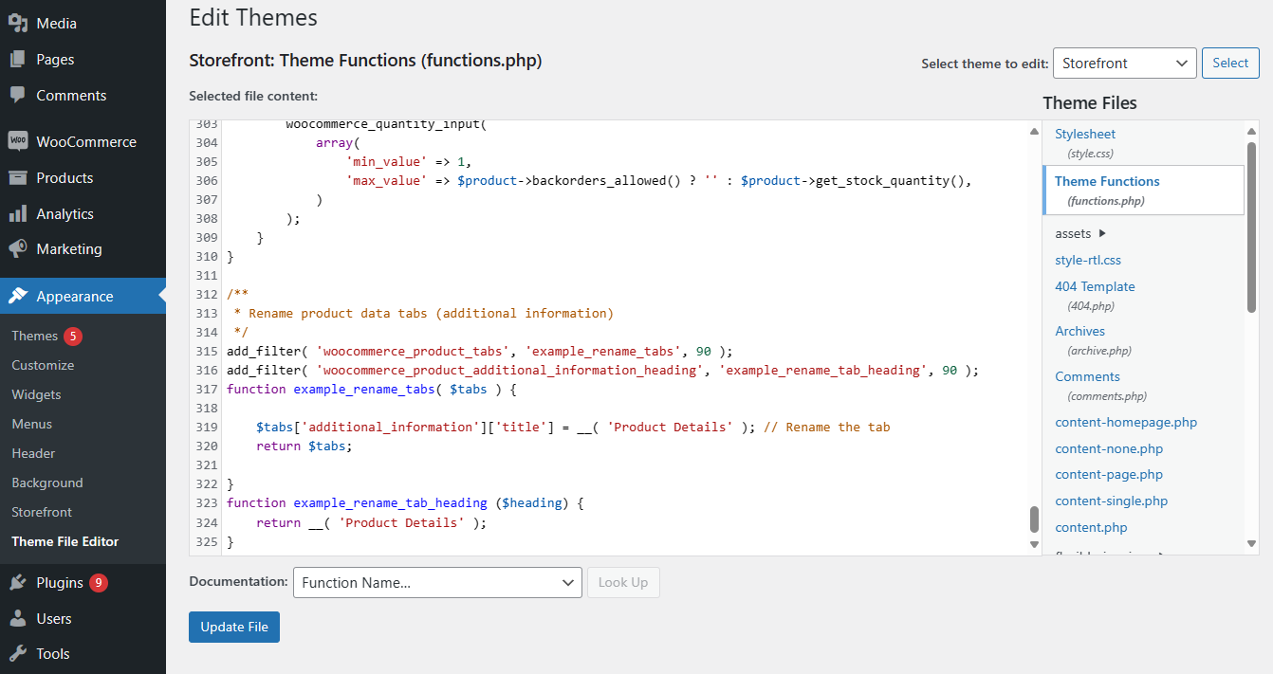The width and height of the screenshot is (1273, 674).
Task: Open Background submenu link
Action: coord(47,483)
